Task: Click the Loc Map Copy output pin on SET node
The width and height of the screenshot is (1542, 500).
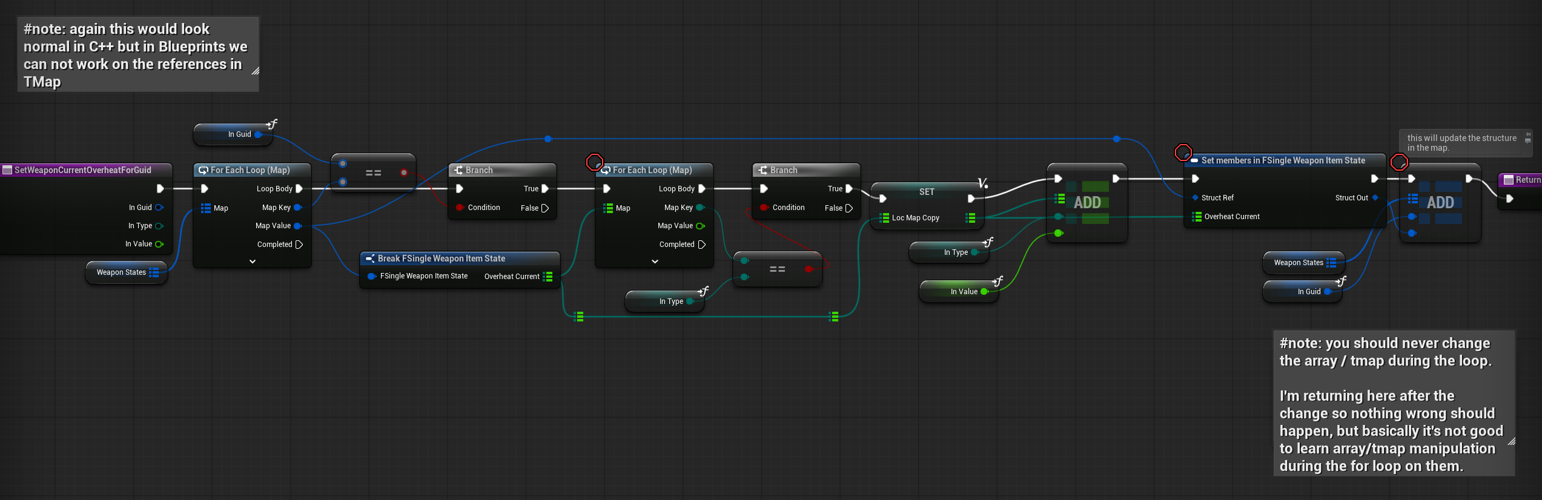Action: pos(971,218)
